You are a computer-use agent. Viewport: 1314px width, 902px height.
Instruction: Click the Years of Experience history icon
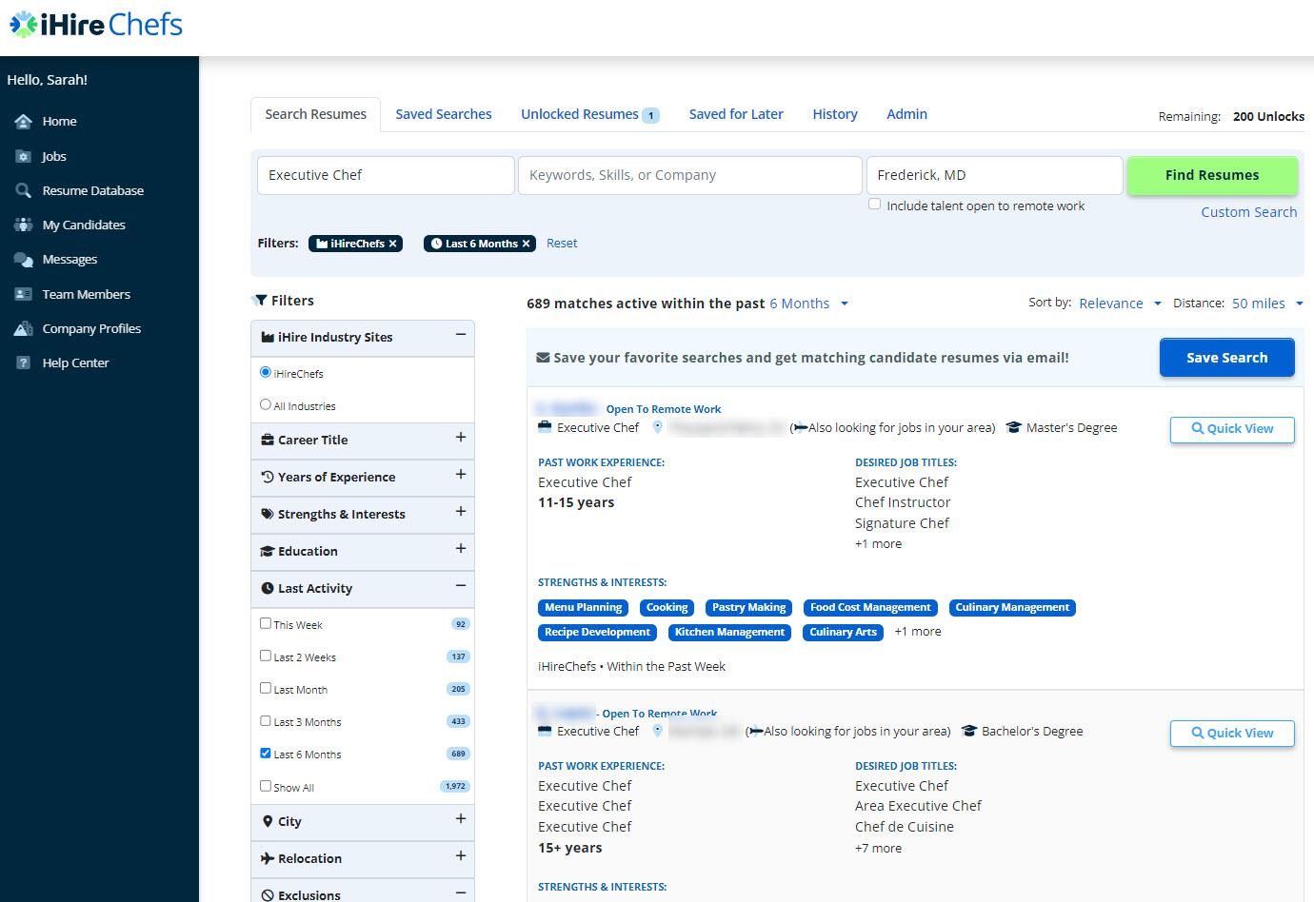pyautogui.click(x=268, y=477)
